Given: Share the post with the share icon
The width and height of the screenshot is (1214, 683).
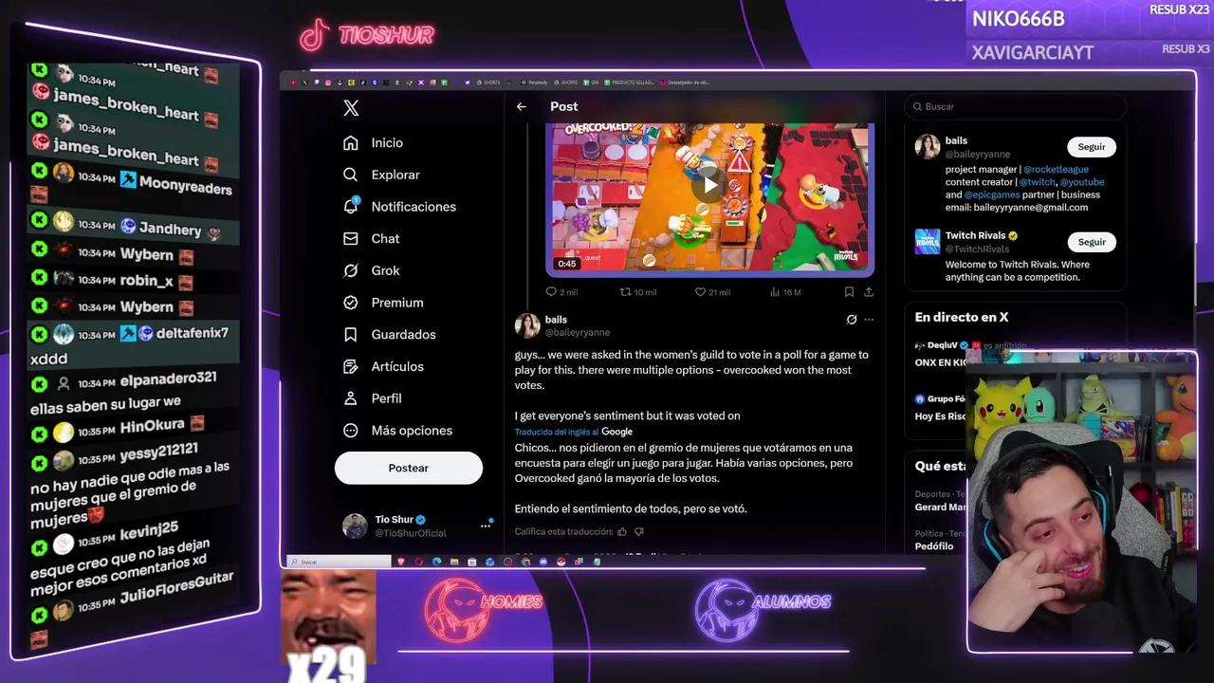Looking at the screenshot, I should tap(869, 292).
